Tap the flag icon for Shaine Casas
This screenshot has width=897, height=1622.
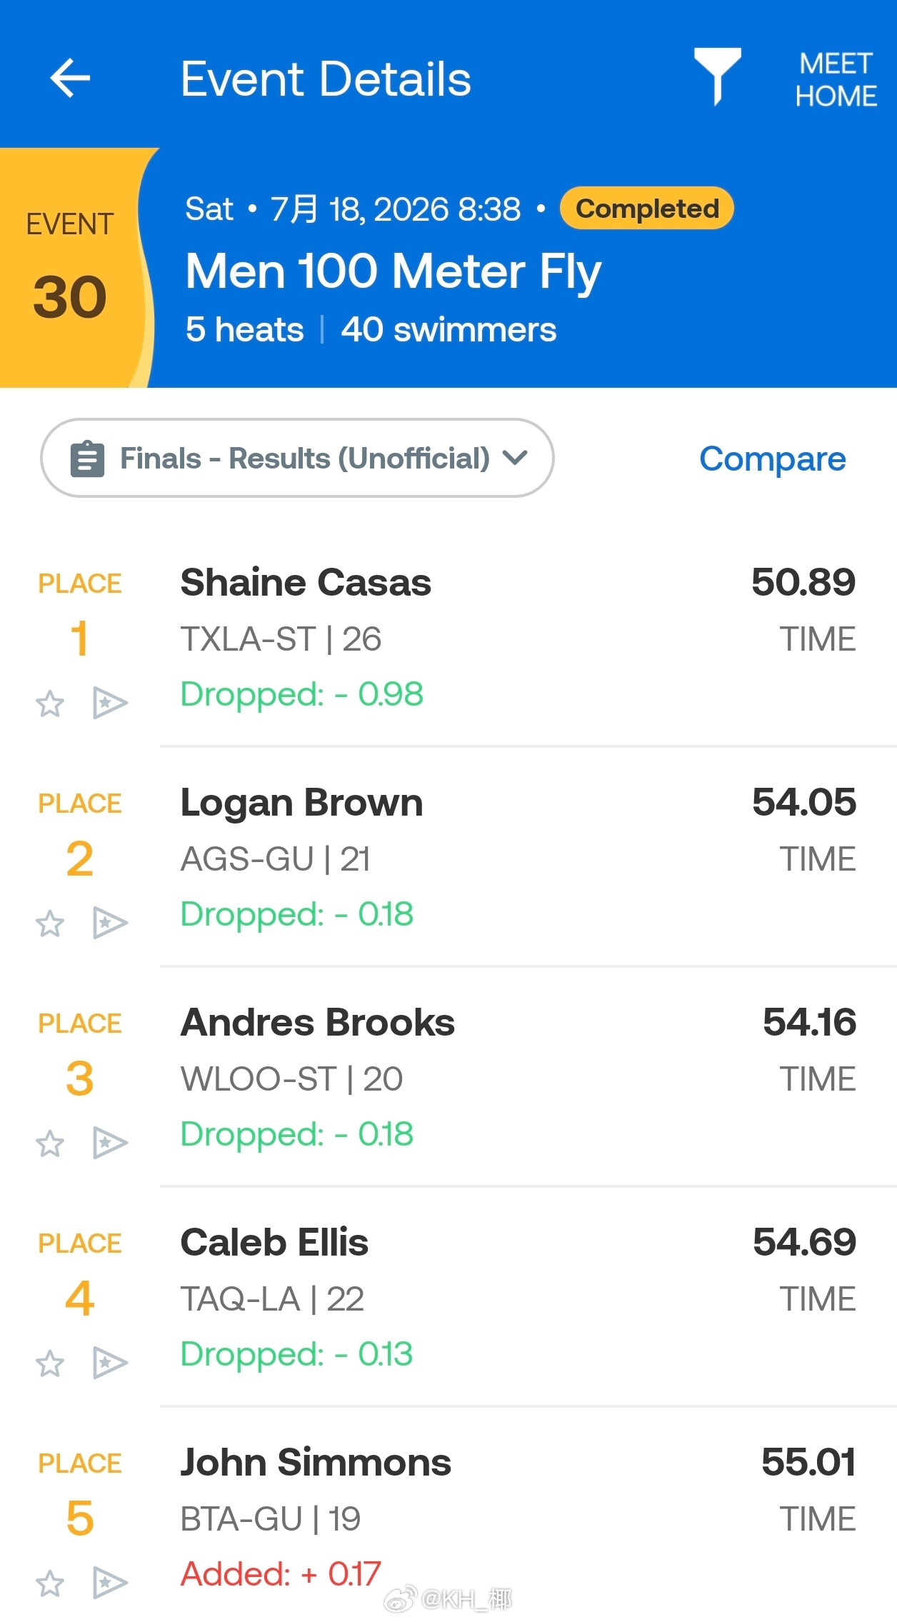[110, 704]
